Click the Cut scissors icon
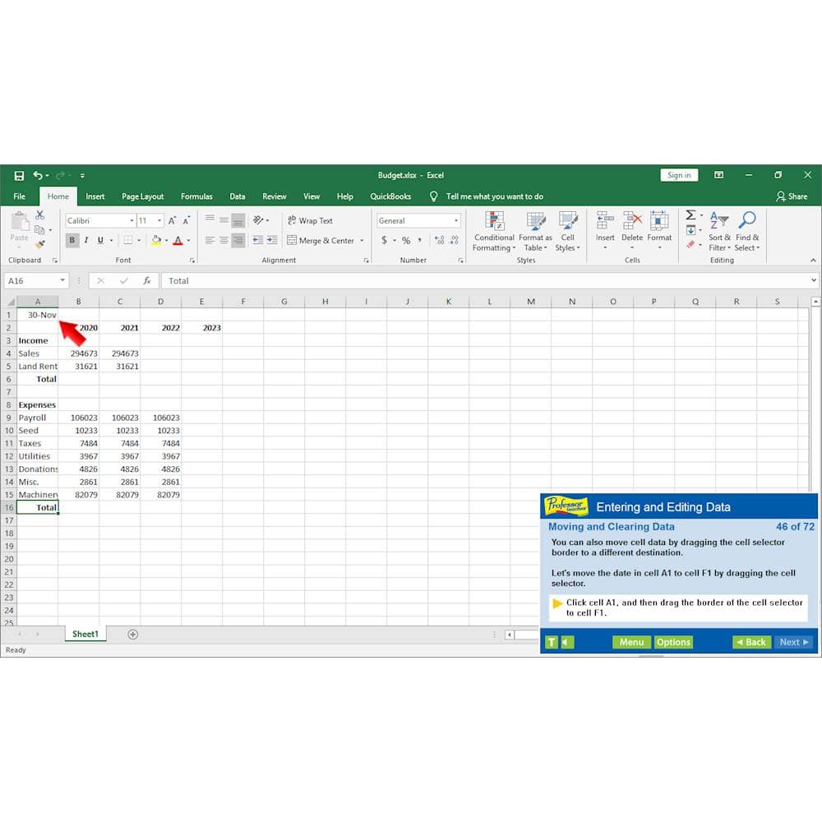Screen dimensions: 822x822 [39, 215]
